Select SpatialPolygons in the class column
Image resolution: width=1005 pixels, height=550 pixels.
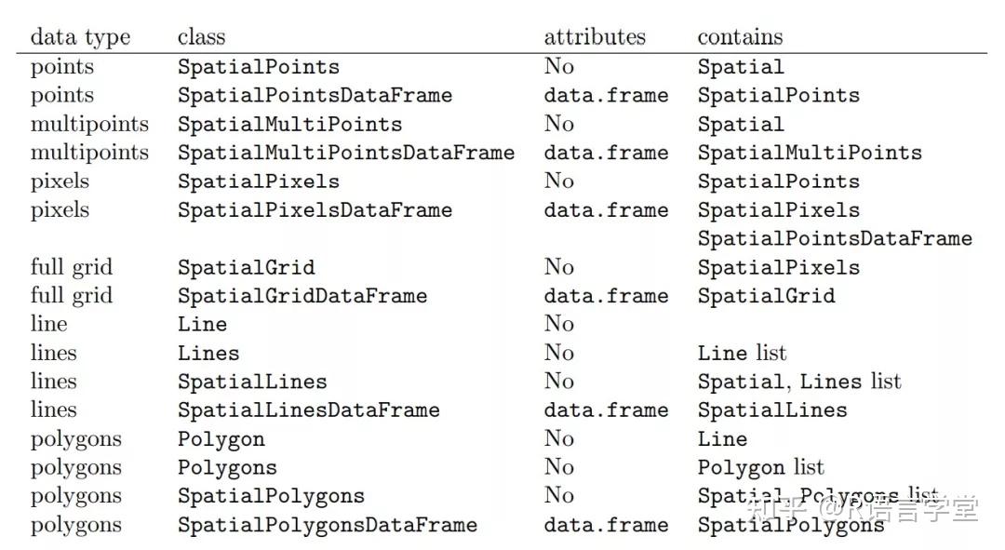(x=271, y=496)
